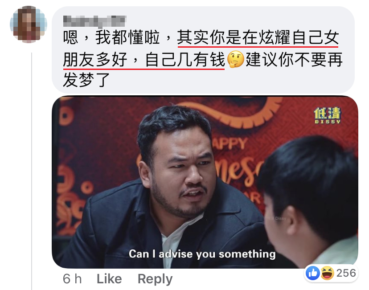The height and width of the screenshot is (290, 369).
Task: Click the blue thumbs-up reaction icon
Action: click(312, 273)
